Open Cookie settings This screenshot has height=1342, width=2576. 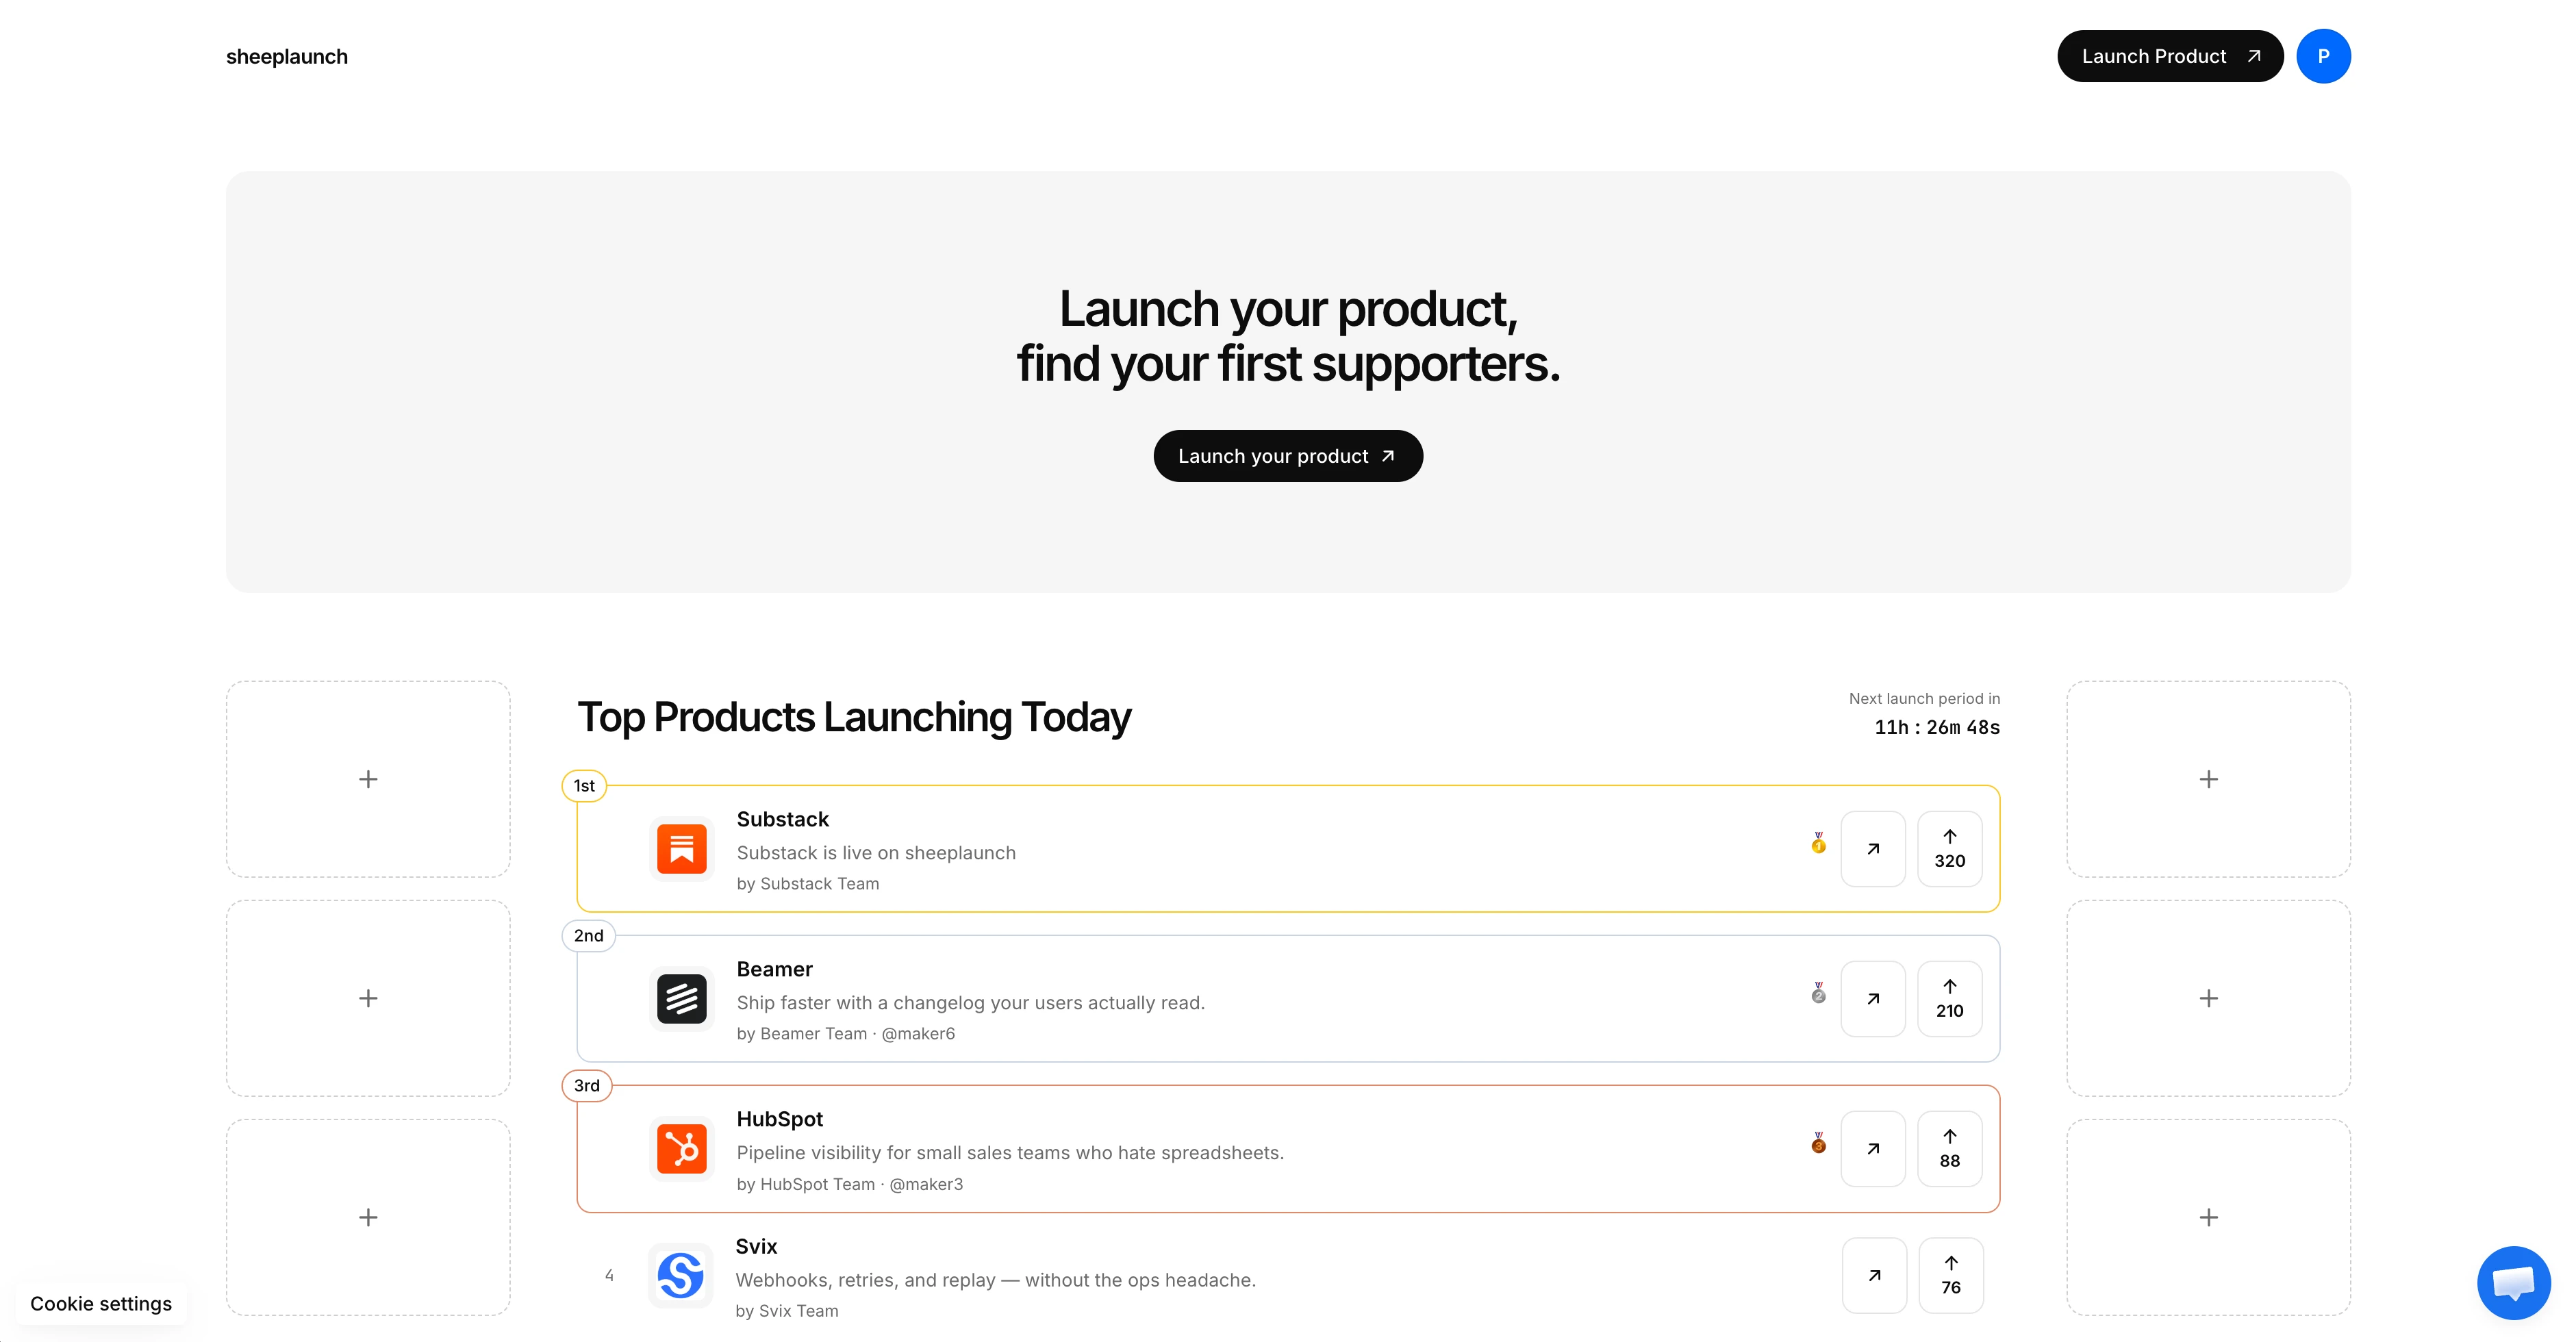click(x=101, y=1304)
